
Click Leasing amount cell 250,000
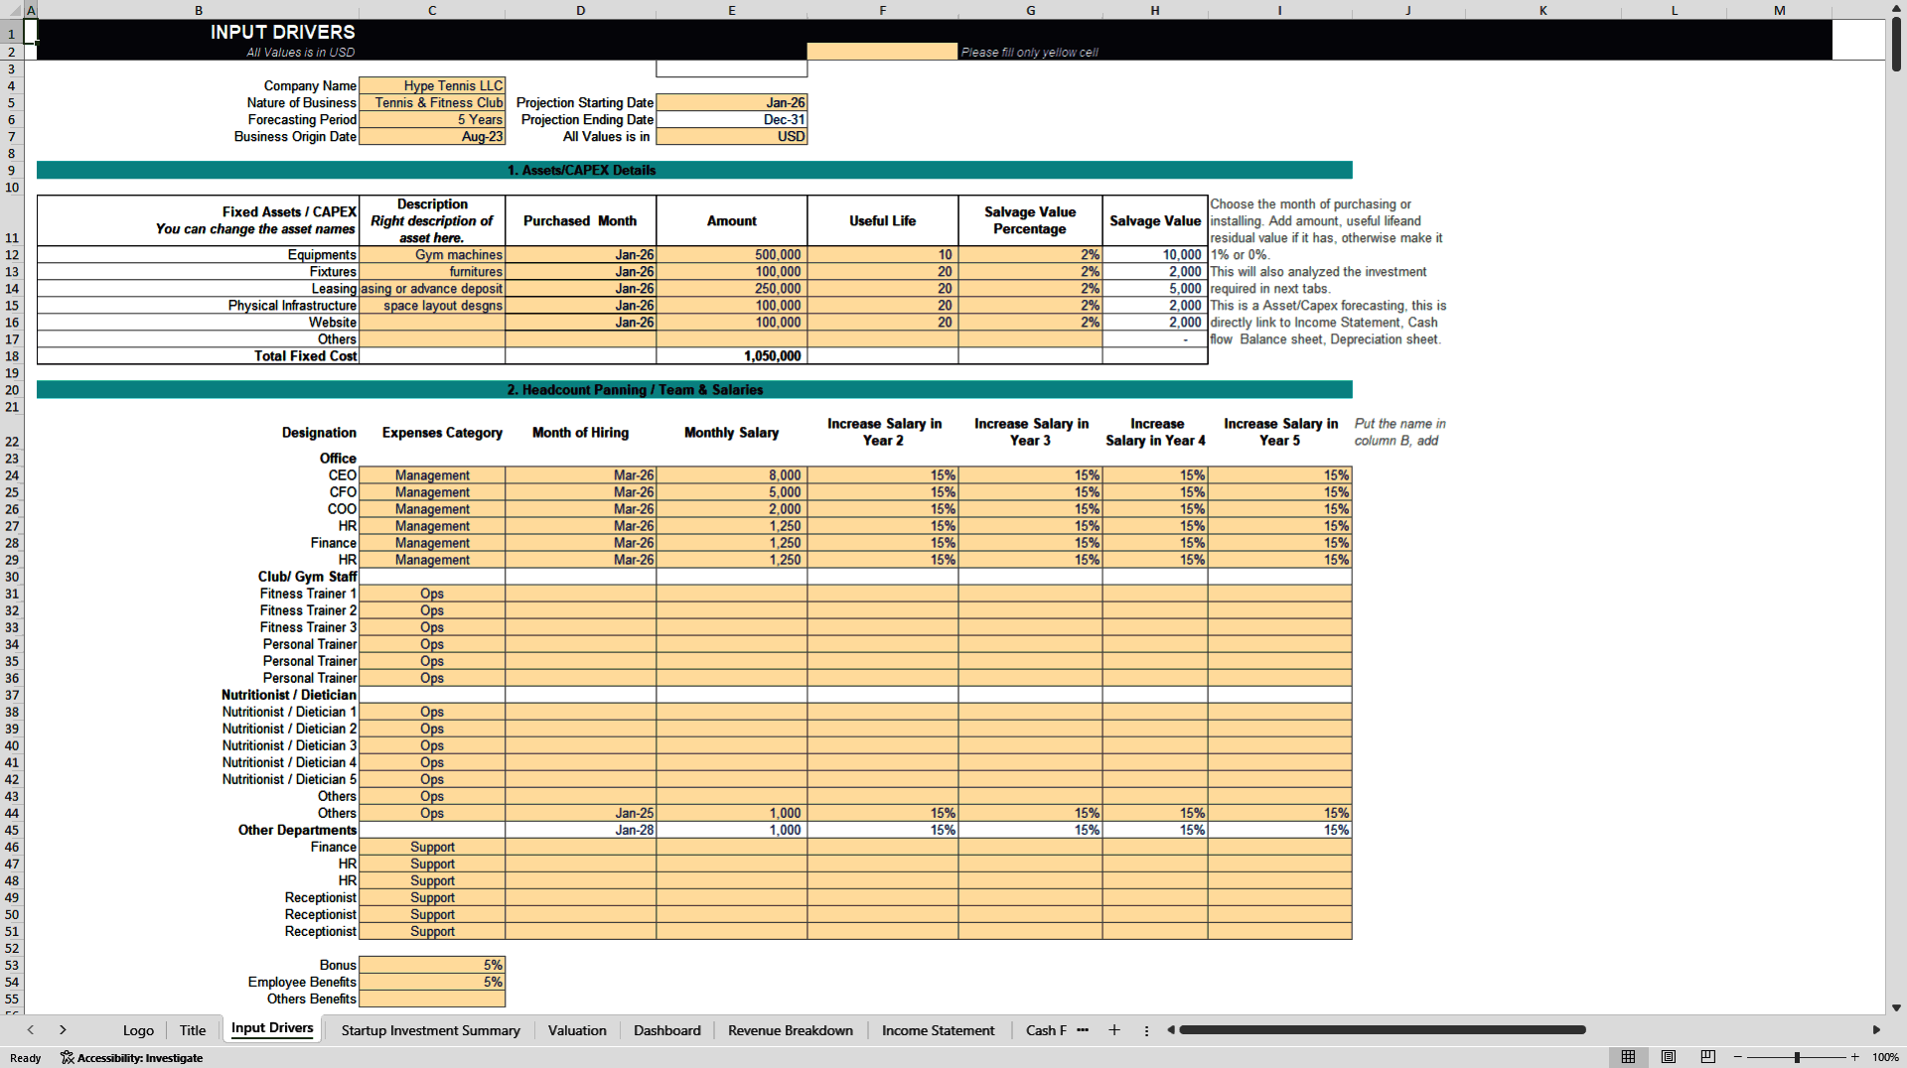pos(732,289)
